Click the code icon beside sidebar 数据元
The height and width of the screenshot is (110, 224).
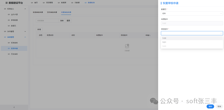(9, 26)
